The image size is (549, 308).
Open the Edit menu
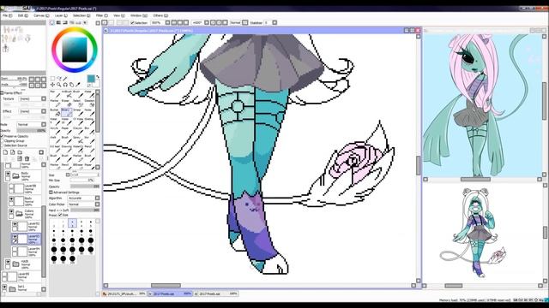coord(22,15)
